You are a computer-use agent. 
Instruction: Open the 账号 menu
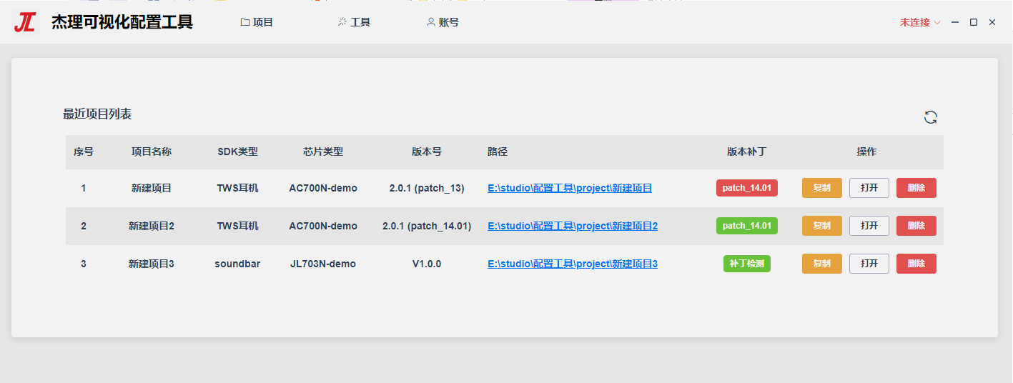(x=443, y=22)
